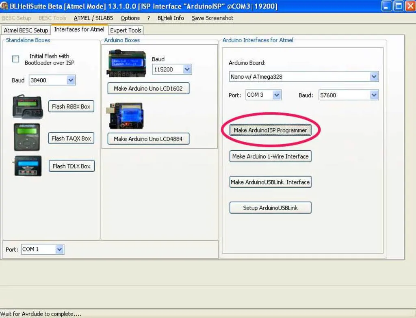Image resolution: width=416 pixels, height=318 pixels.
Task: Click the Flash RBBX Box button
Action: click(71, 106)
